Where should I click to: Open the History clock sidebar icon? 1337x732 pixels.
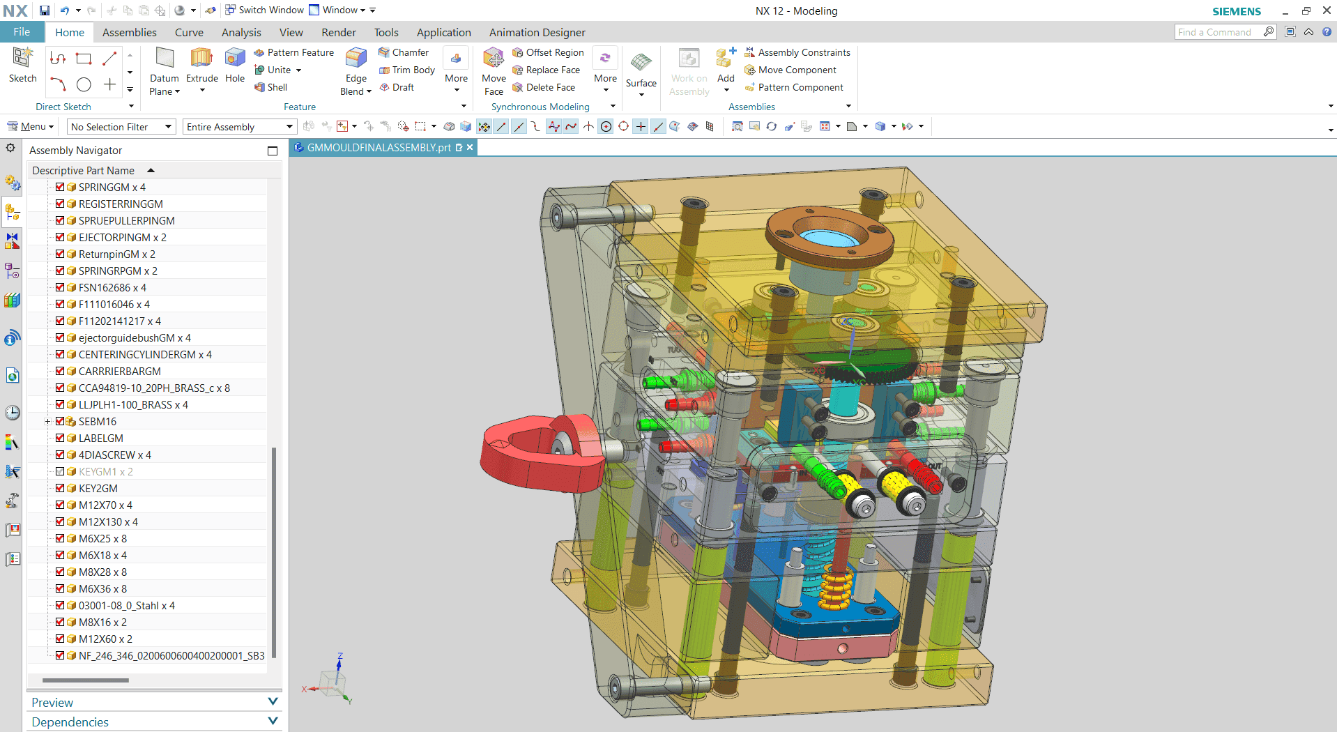click(x=13, y=412)
